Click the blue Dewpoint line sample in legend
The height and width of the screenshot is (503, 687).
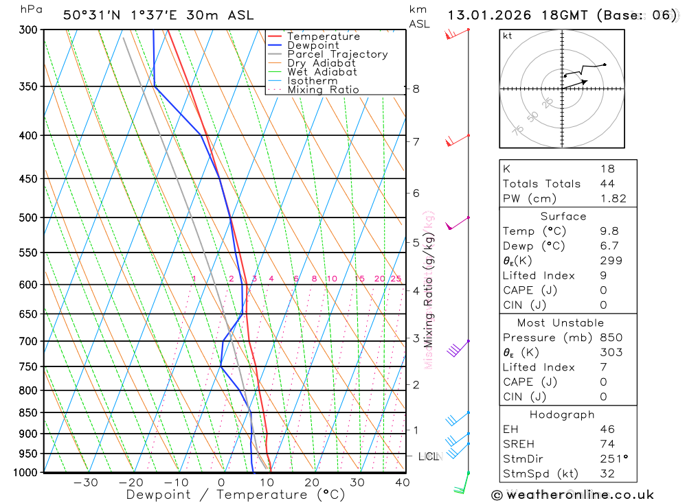275,45
